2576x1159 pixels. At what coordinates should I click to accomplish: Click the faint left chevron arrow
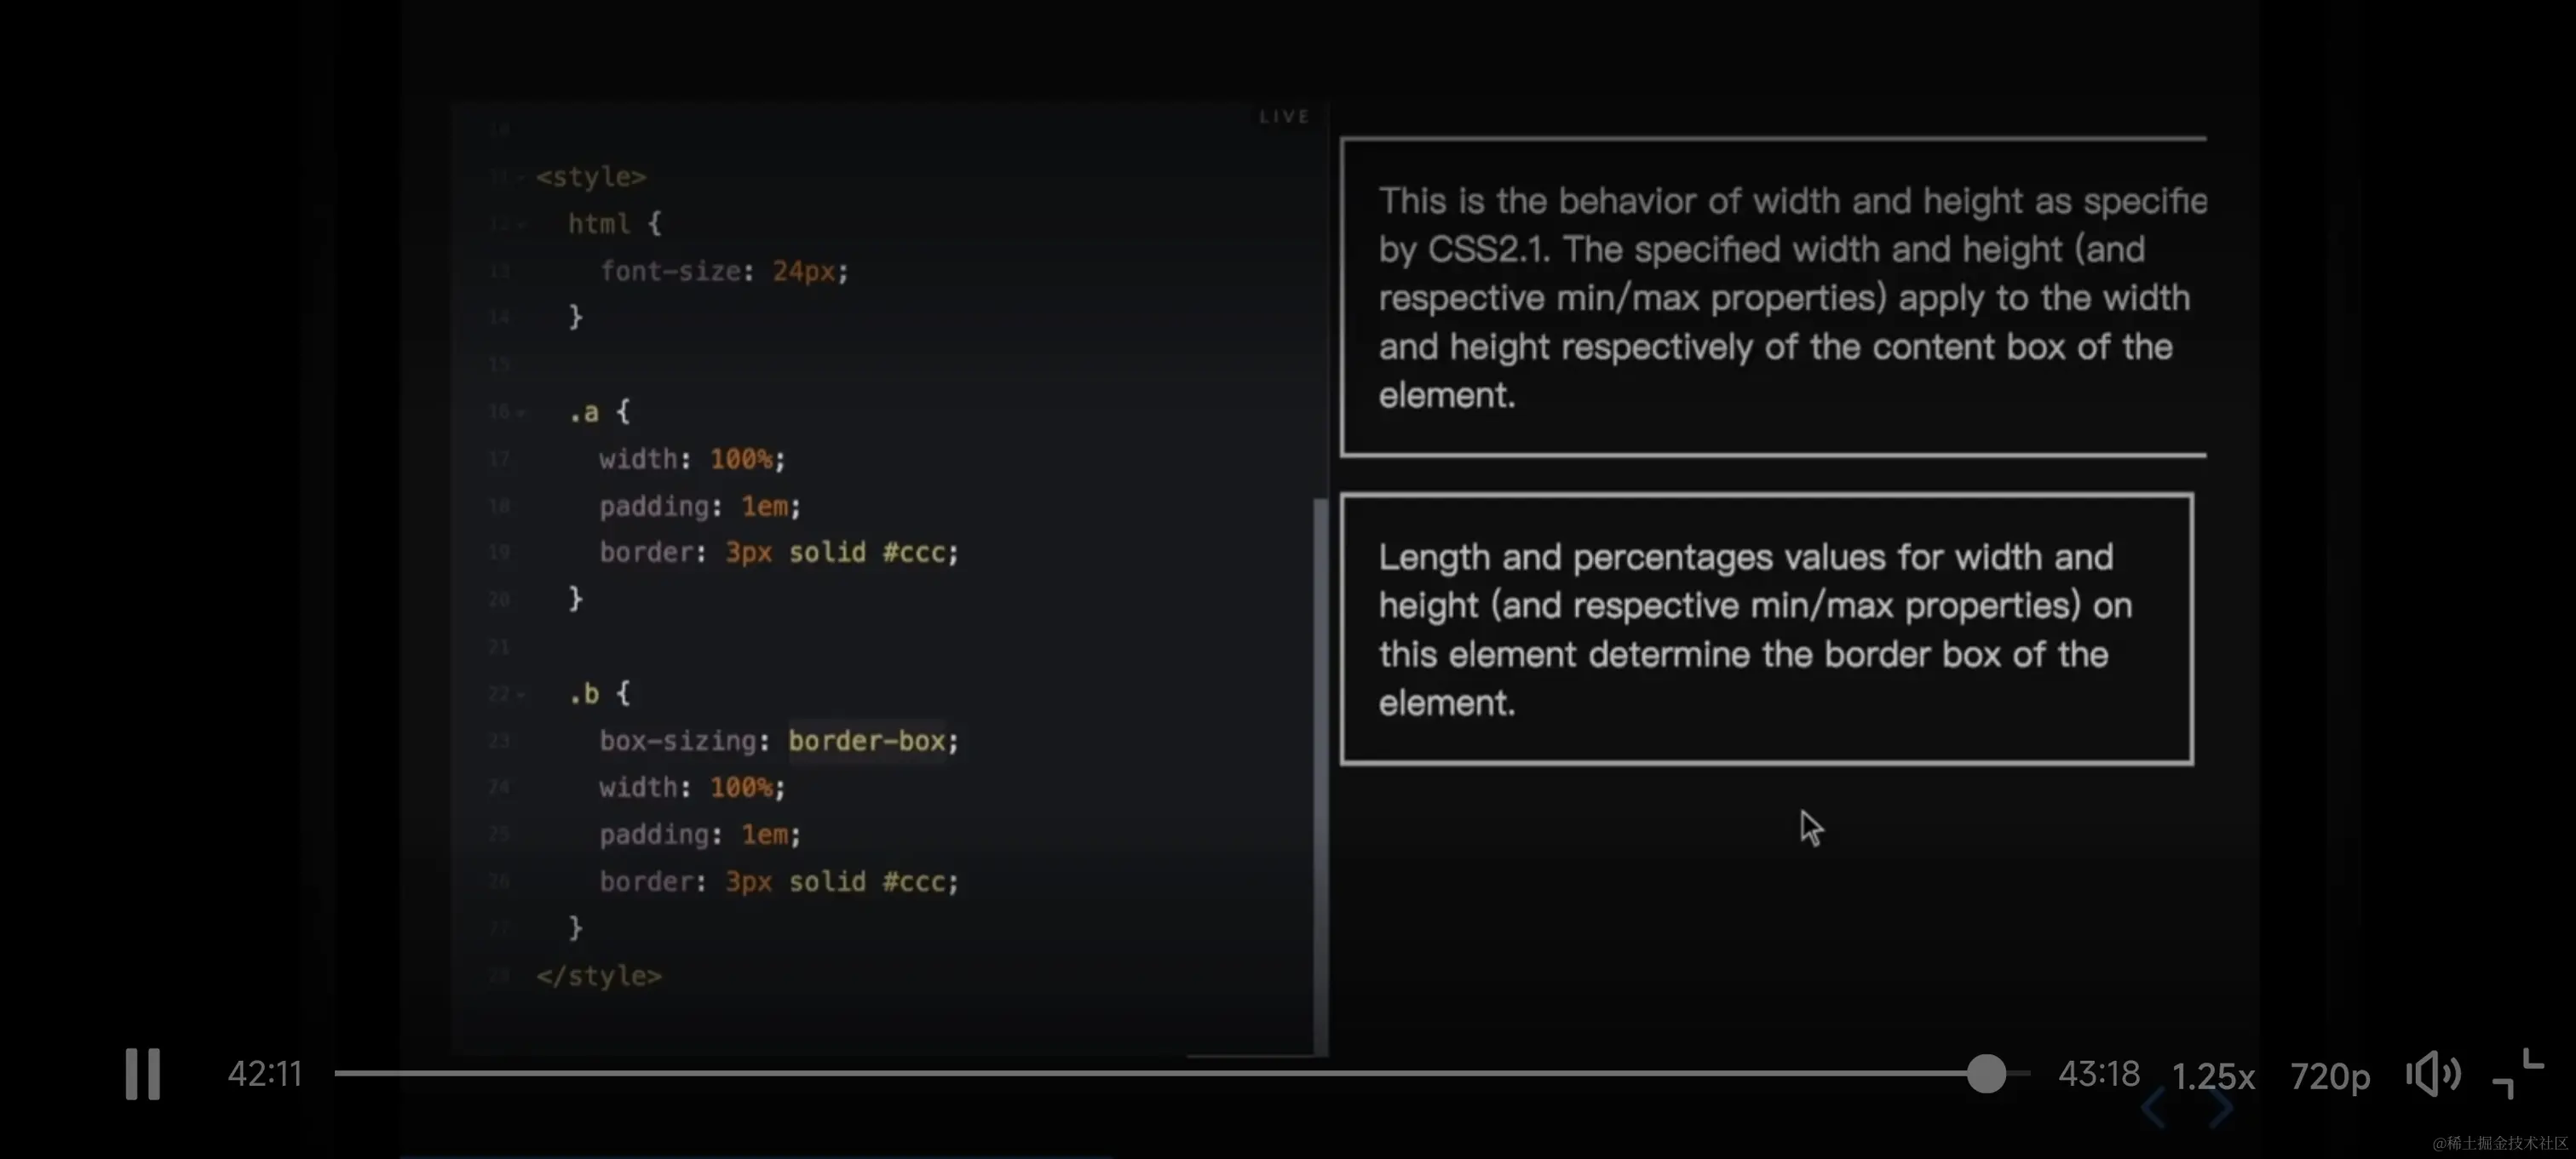pos(2154,1108)
